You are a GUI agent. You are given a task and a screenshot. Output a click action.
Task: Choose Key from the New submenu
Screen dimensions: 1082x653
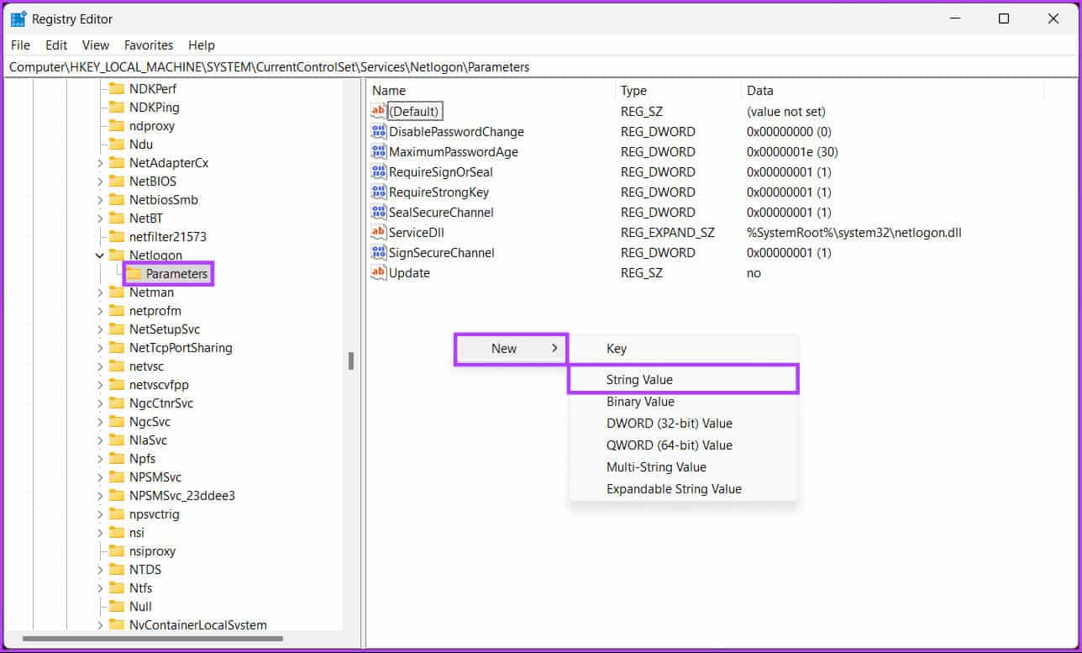coord(683,349)
